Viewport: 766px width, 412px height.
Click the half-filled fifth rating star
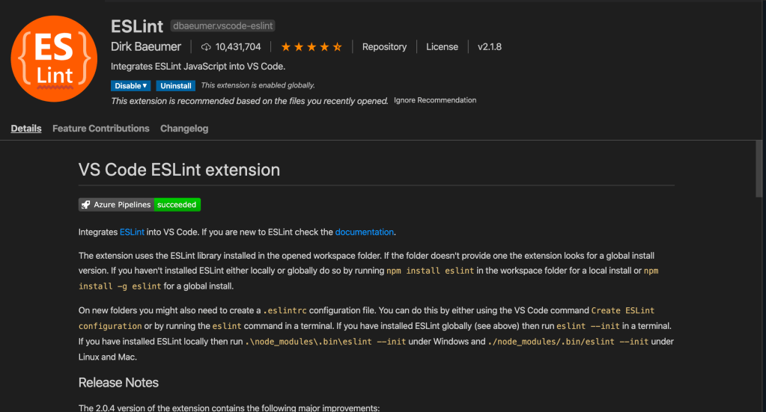tap(338, 47)
